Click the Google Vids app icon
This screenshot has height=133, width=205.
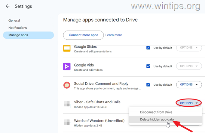click(x=67, y=66)
